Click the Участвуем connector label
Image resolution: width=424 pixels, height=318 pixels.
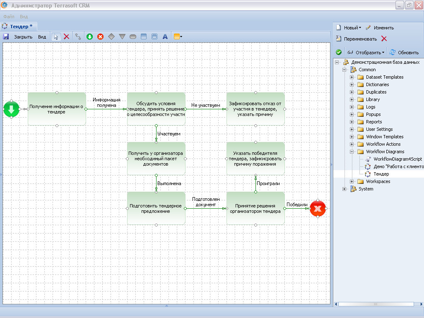(169, 134)
